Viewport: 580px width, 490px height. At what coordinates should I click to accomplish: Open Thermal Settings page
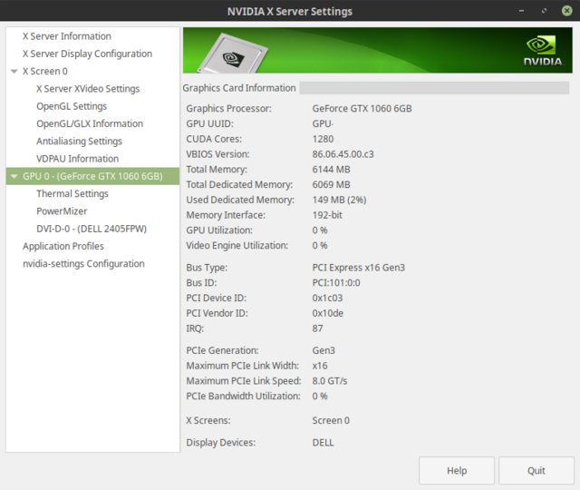[x=72, y=193]
